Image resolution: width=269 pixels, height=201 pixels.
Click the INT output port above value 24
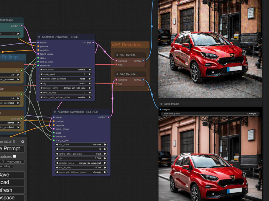[x=22, y=94]
